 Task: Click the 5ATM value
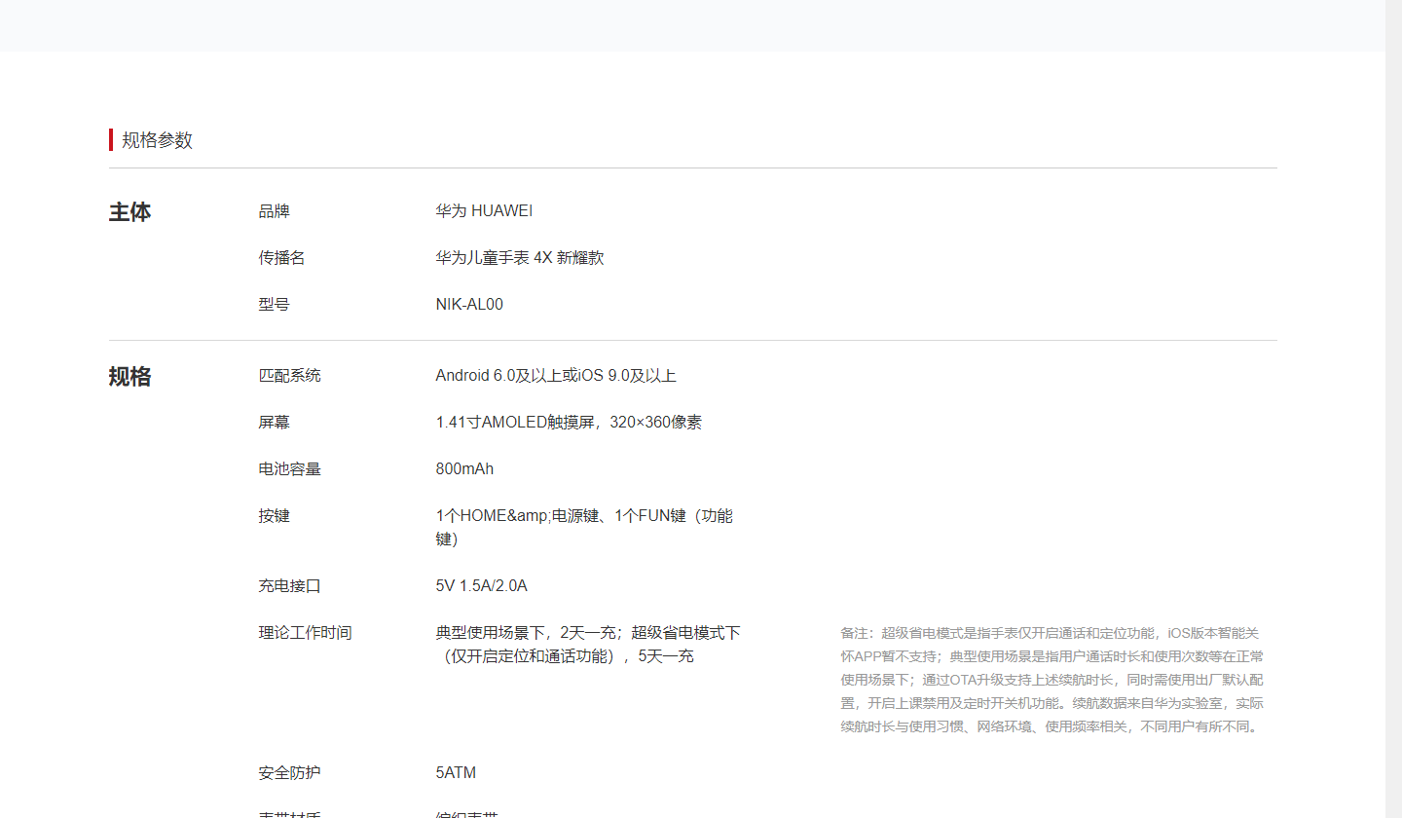coord(456,773)
